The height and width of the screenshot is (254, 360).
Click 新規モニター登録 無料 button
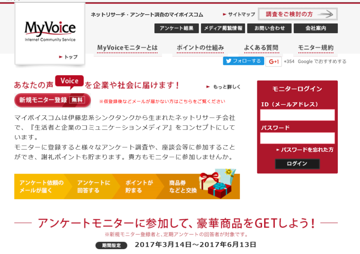(52, 100)
